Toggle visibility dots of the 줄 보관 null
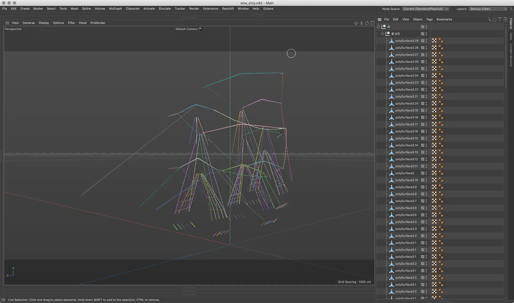Image resolution: width=514 pixels, height=303 pixels. tap(426, 34)
